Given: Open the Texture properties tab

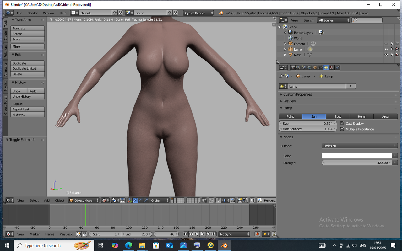Looking at the screenshot, I should click(332, 67).
